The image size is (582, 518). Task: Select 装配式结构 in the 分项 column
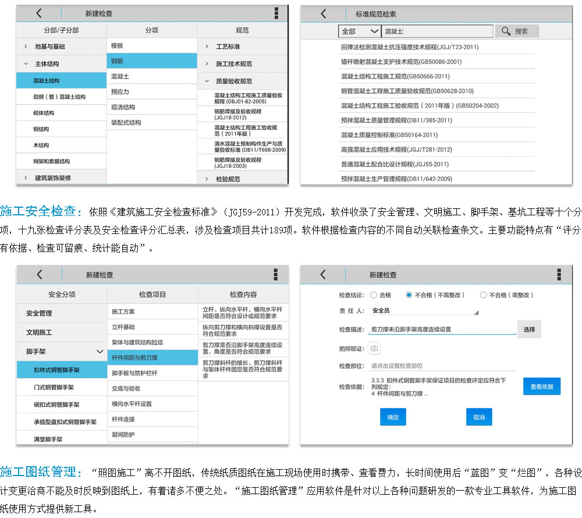click(152, 122)
